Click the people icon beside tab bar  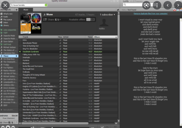tap(118, 10)
